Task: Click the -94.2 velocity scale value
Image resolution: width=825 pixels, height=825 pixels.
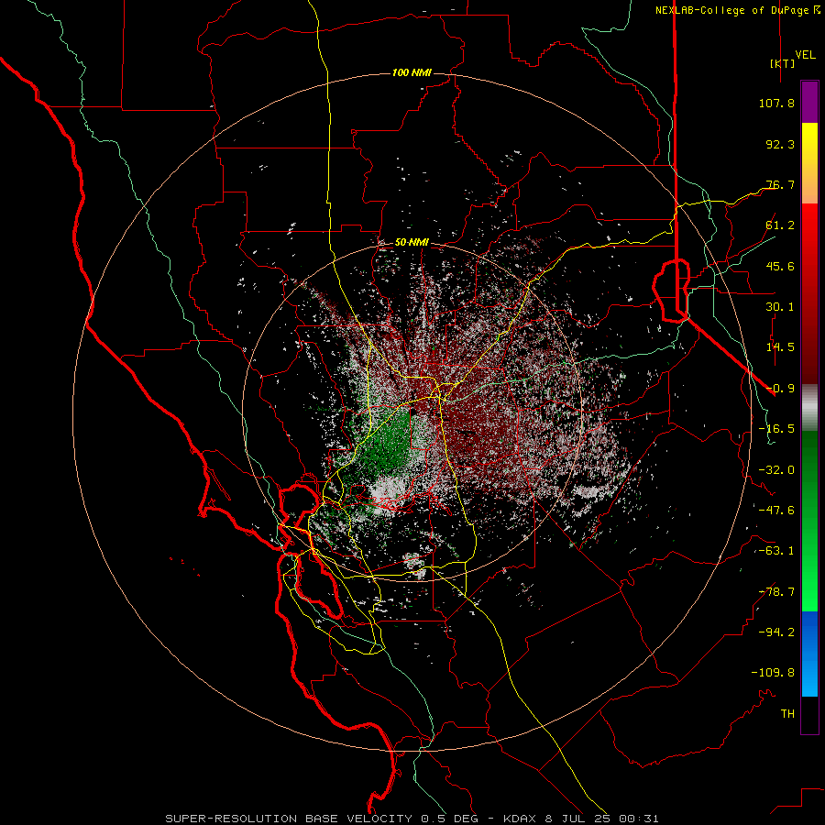Action: (776, 632)
